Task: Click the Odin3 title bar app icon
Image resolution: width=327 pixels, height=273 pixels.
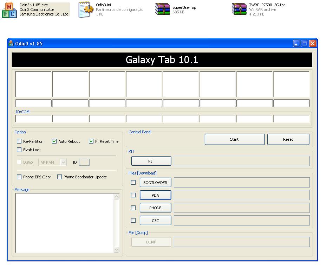Action: (x=11, y=43)
